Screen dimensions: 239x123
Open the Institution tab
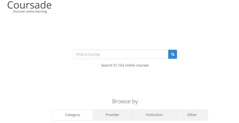coord(154,115)
